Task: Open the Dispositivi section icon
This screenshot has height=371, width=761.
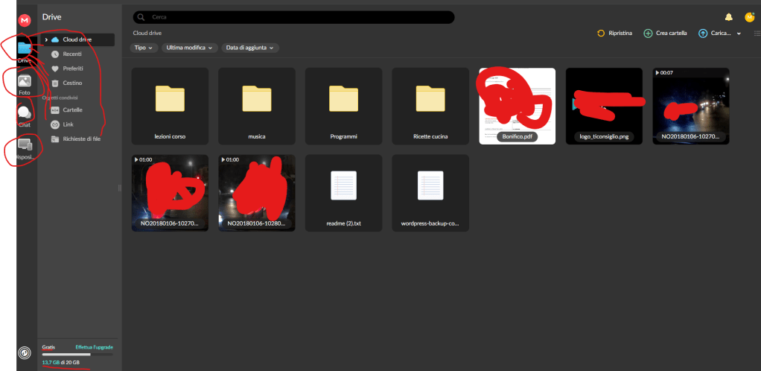Action: [25, 145]
